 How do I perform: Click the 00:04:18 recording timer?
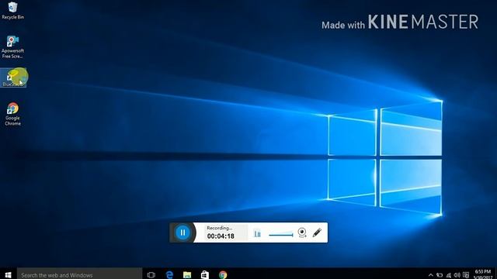click(x=221, y=236)
